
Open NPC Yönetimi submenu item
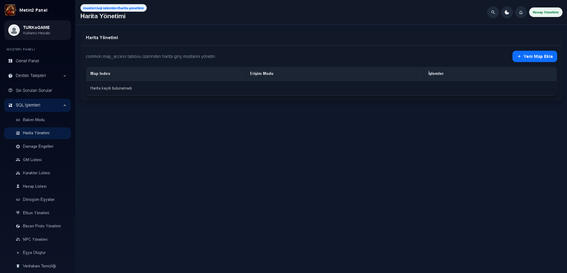(x=38, y=240)
